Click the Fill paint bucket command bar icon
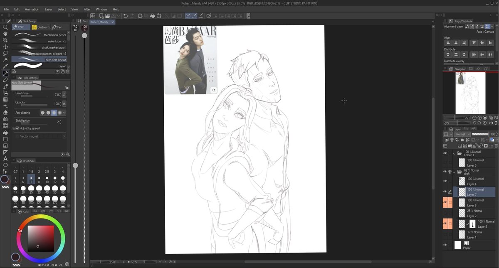Image resolution: width=499 pixels, height=268 pixels. click(x=153, y=16)
